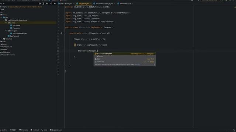
Task: Select External Libraries node
Action: tap(5, 52)
